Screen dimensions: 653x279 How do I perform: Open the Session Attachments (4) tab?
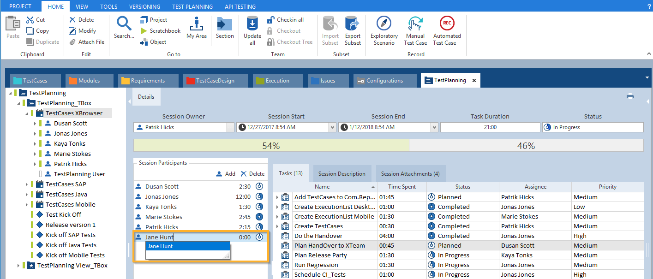tap(410, 174)
